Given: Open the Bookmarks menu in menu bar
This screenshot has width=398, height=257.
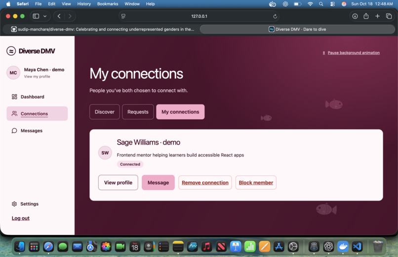Looking at the screenshot, I should tap(107, 4).
